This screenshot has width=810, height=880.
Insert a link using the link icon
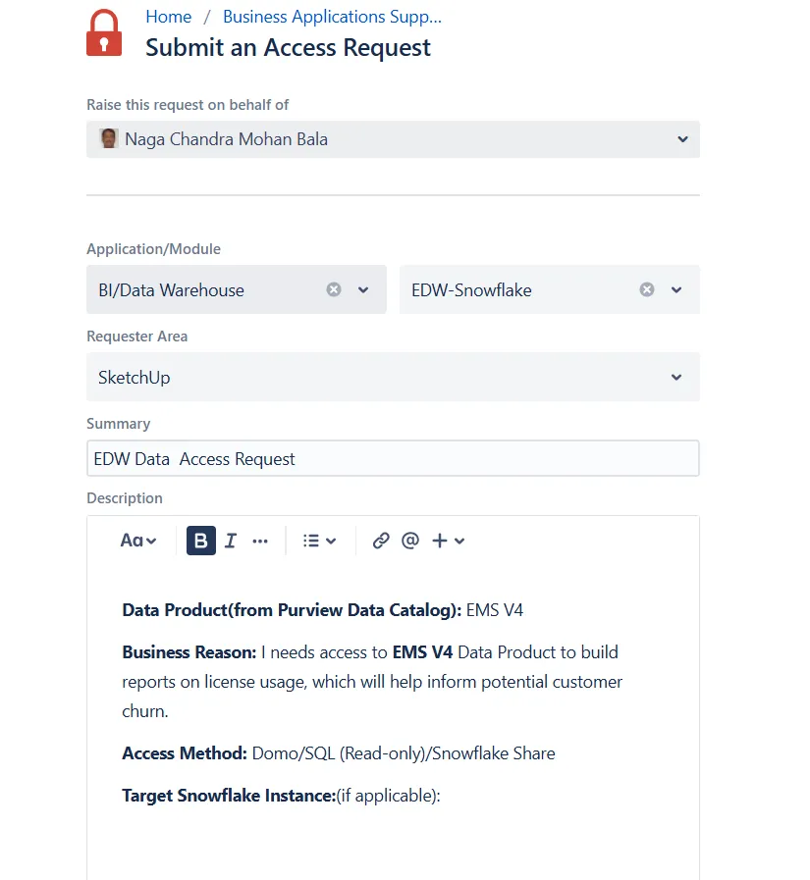pos(381,541)
